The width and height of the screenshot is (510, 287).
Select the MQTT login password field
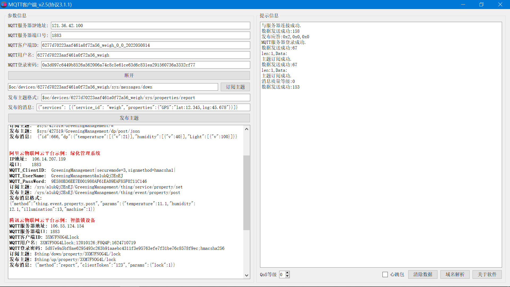(x=146, y=65)
